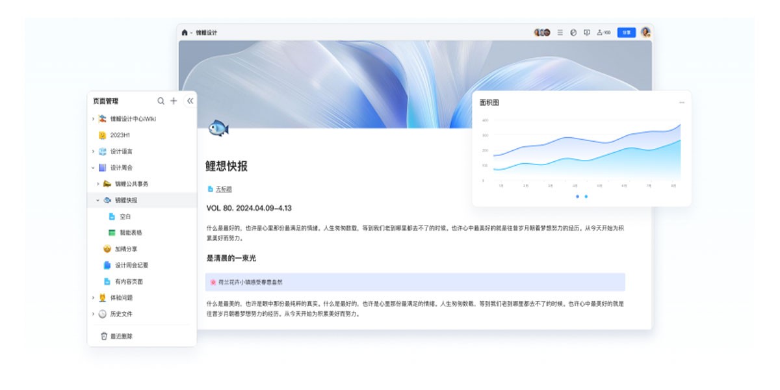Select the second pagination dot under the chart

(x=586, y=196)
